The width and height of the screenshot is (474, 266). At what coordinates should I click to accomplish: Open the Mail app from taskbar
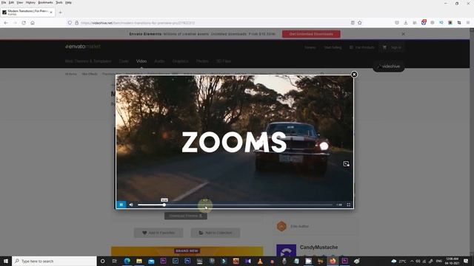tap(151, 261)
